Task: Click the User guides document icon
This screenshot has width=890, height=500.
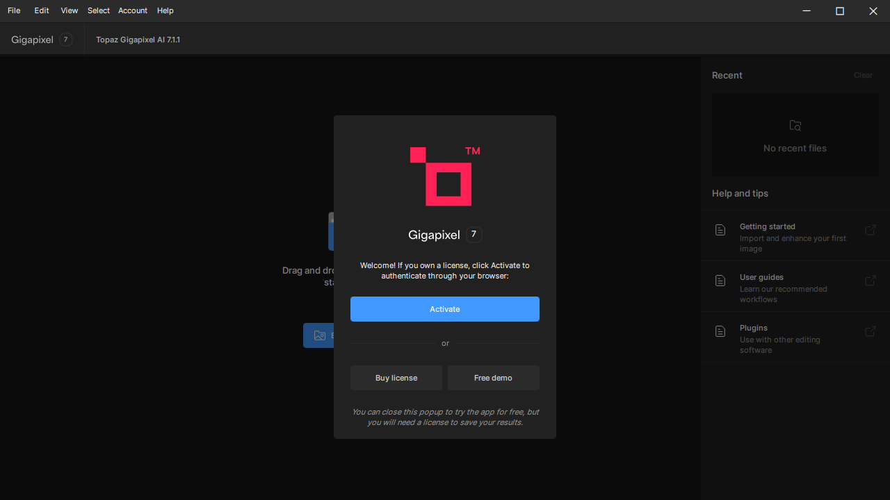Action: click(x=720, y=281)
